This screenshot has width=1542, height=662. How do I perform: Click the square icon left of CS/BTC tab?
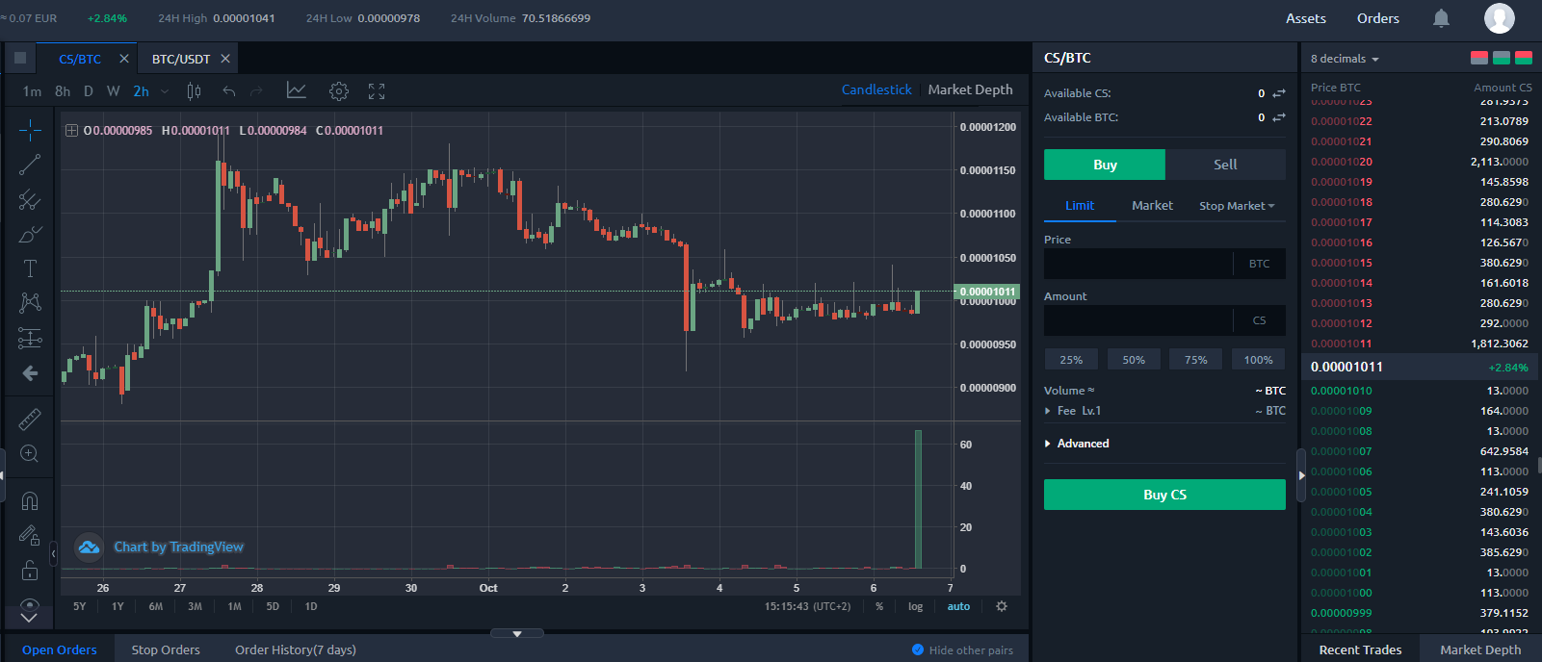[20, 58]
